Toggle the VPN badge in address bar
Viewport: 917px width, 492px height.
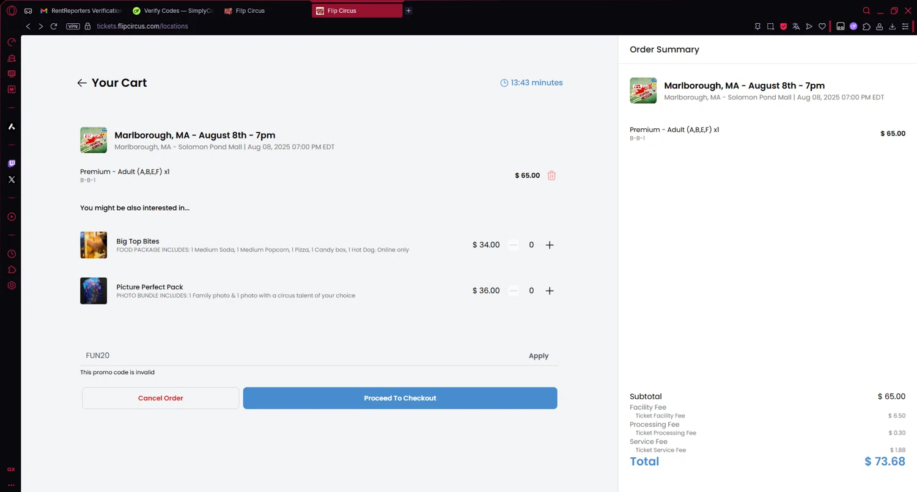73,26
